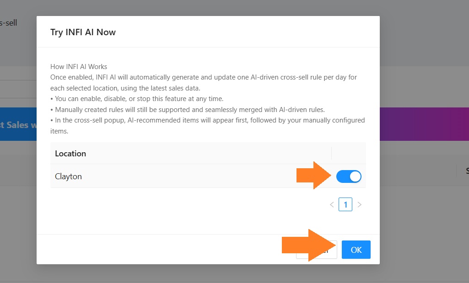Click the Clayton location name
Viewport: 469px width, 283px height.
click(68, 176)
